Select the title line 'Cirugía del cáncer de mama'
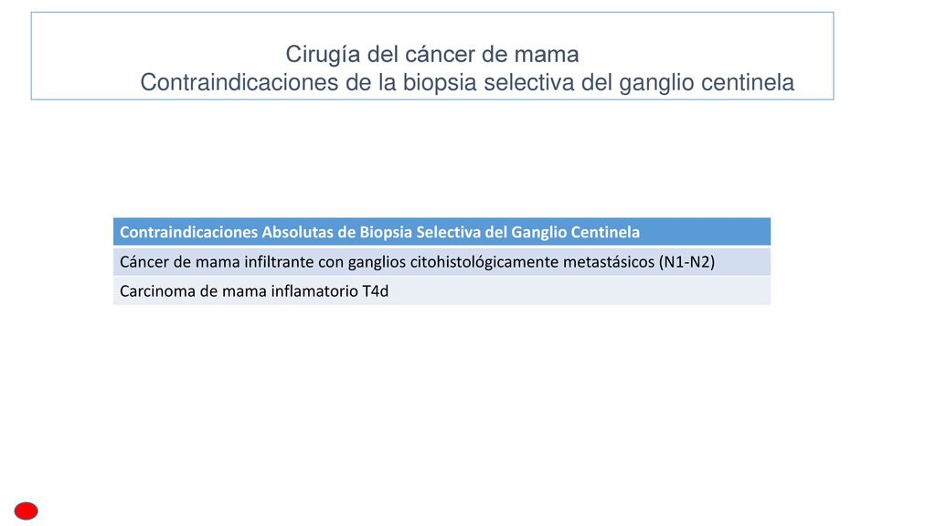The width and height of the screenshot is (936, 526). tap(432, 54)
